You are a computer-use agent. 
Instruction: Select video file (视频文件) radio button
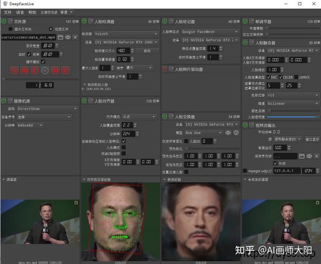click(x=51, y=29)
